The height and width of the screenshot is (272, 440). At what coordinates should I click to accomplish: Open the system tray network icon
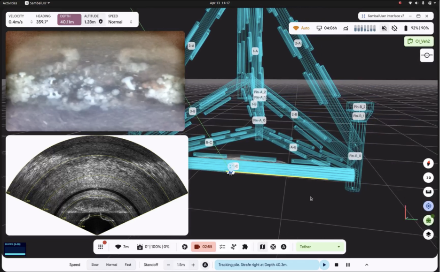coord(410,3)
